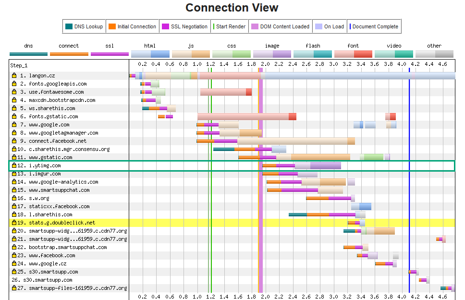The image size is (465, 300).
Task: Click the lock icon for s.w.org
Action: (x=14, y=198)
